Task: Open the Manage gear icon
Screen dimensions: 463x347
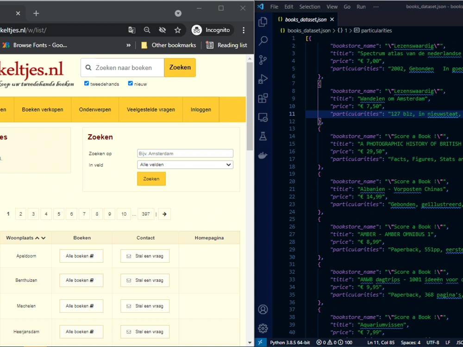Action: 263,328
